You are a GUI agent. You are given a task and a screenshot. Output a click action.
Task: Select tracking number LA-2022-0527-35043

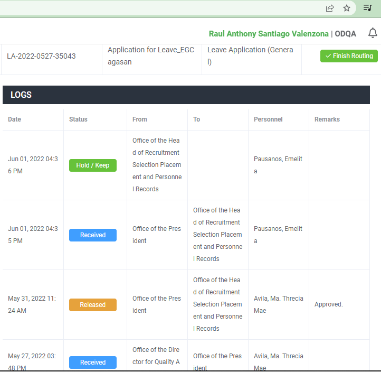coord(41,56)
